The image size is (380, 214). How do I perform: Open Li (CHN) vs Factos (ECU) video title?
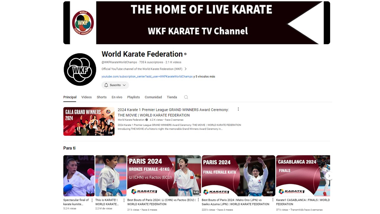(161, 202)
